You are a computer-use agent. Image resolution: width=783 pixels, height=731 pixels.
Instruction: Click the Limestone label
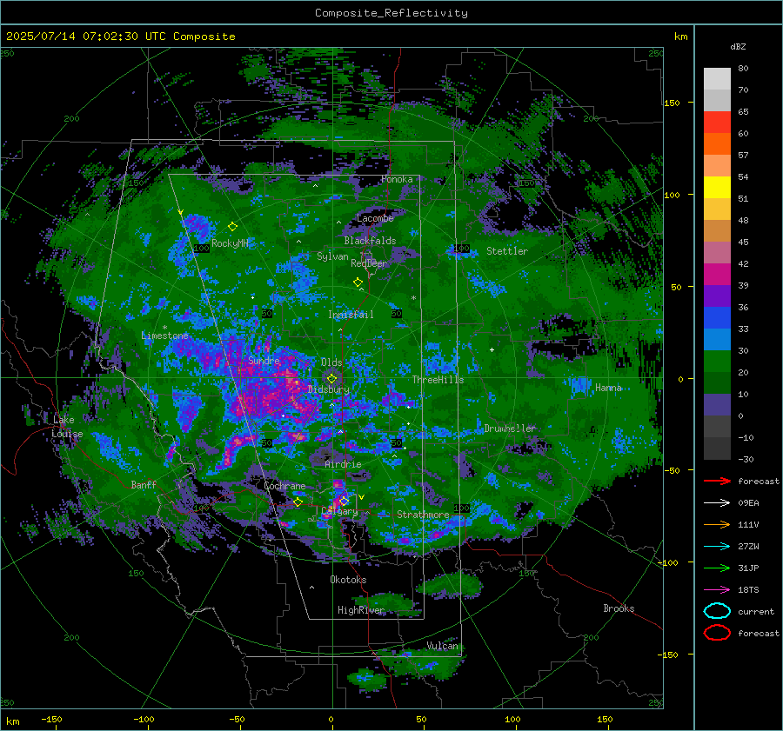pos(164,336)
